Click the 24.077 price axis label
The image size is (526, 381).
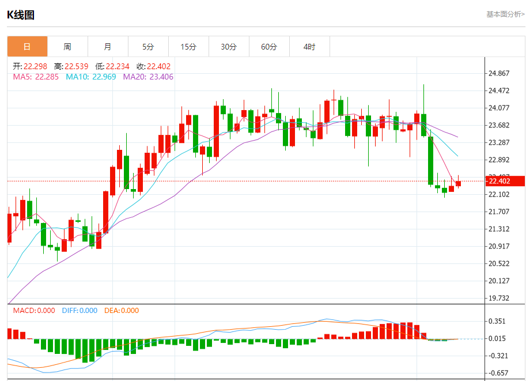499,108
